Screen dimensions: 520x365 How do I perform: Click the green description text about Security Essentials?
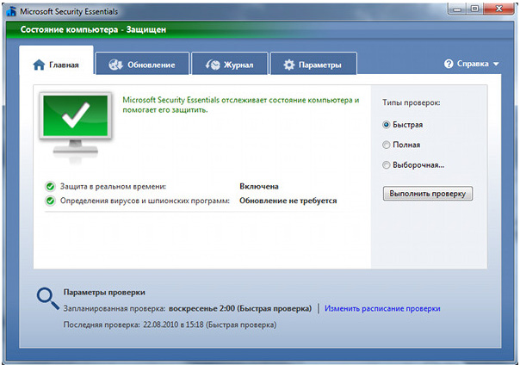[x=241, y=105]
